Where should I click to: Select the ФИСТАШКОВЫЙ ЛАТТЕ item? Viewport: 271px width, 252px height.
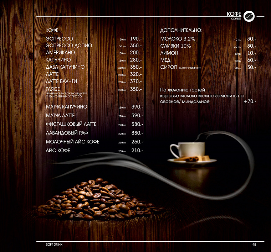click(71, 124)
